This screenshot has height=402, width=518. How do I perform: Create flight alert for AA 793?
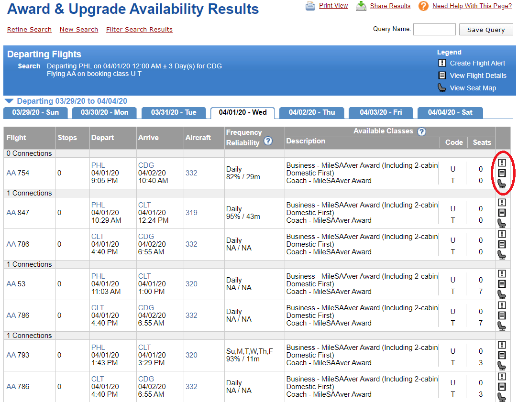click(x=502, y=345)
